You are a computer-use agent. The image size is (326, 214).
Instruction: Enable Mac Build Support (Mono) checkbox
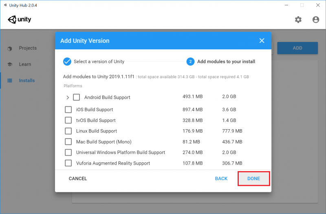click(68, 141)
